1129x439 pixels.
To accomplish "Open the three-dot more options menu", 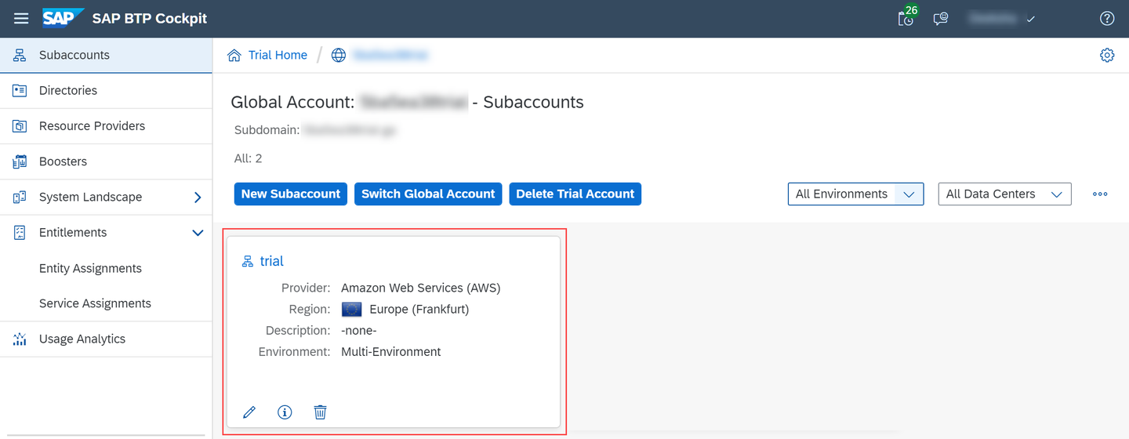I will click(1100, 194).
